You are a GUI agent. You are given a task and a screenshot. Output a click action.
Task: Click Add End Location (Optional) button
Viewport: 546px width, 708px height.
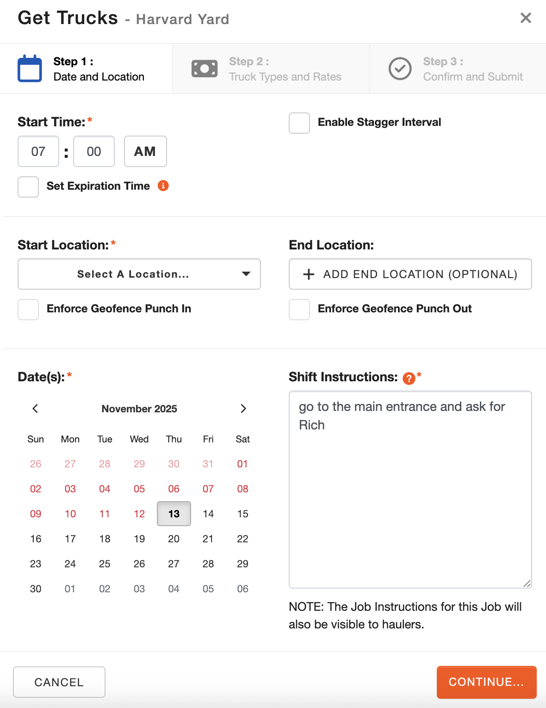point(410,274)
